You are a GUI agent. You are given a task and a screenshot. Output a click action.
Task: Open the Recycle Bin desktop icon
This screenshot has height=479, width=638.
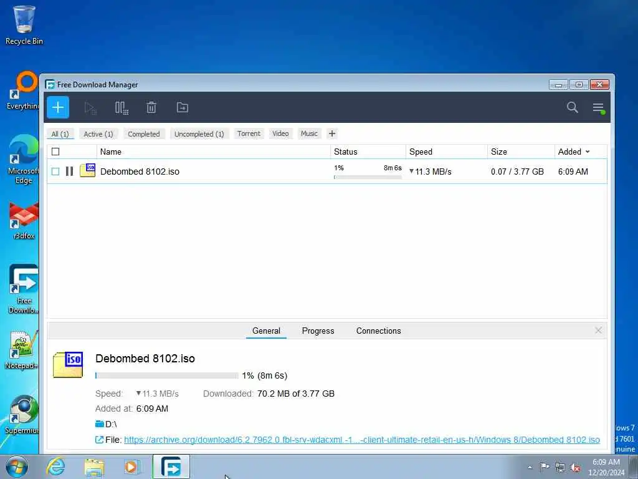[24, 25]
